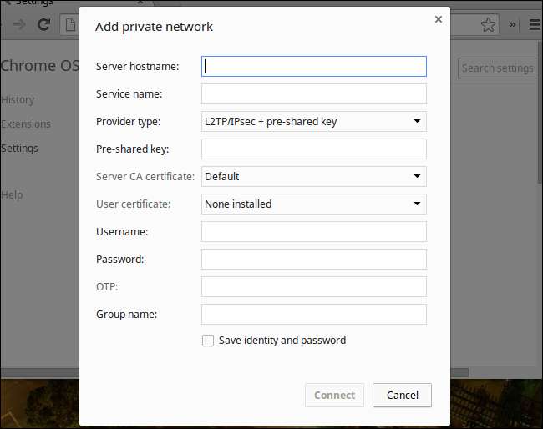This screenshot has width=543, height=429.
Task: Open the Provider type dropdown
Action: pyautogui.click(x=313, y=122)
